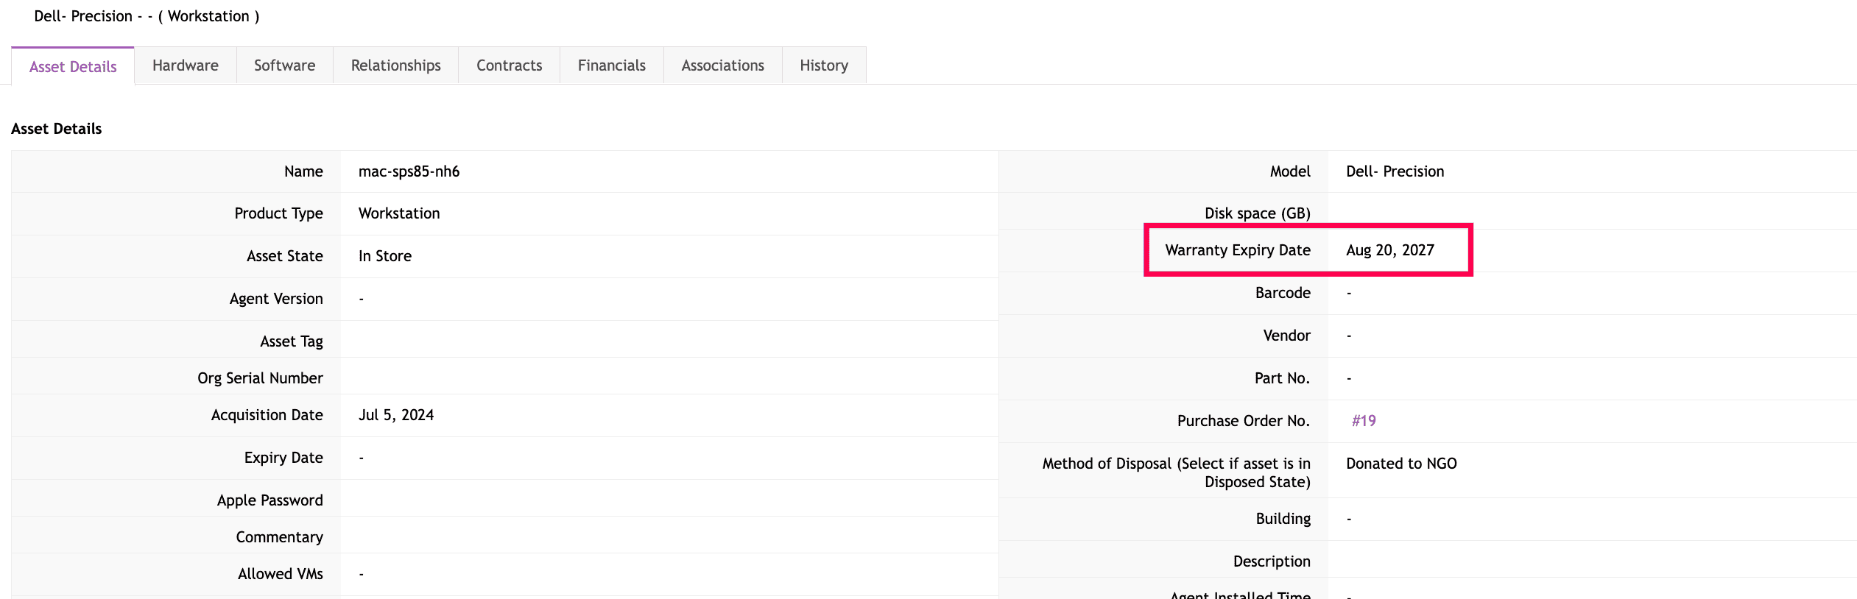Click the Asset Details section heading
The width and height of the screenshot is (1857, 599).
click(57, 129)
